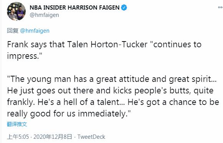The image size is (223, 143).
Task: Open the tweet's more options ellipsis
Action: click(220, 7)
